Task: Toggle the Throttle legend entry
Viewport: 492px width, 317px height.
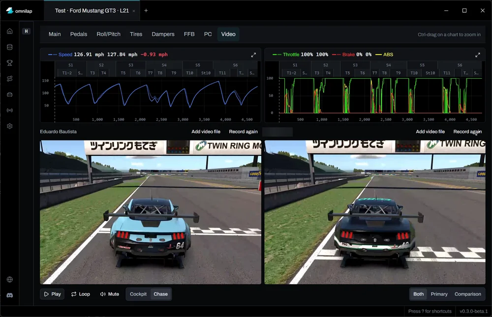Action: pyautogui.click(x=286, y=55)
